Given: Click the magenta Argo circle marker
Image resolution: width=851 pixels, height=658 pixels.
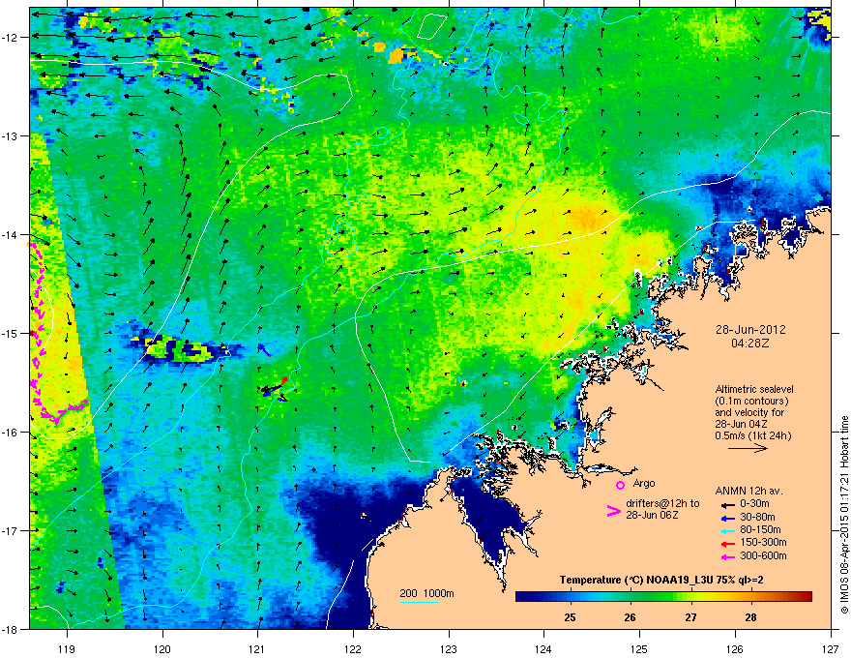Looking at the screenshot, I should pyautogui.click(x=620, y=486).
